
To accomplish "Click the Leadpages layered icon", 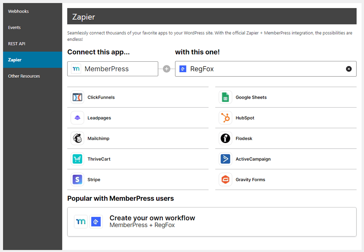I will click(77, 118).
